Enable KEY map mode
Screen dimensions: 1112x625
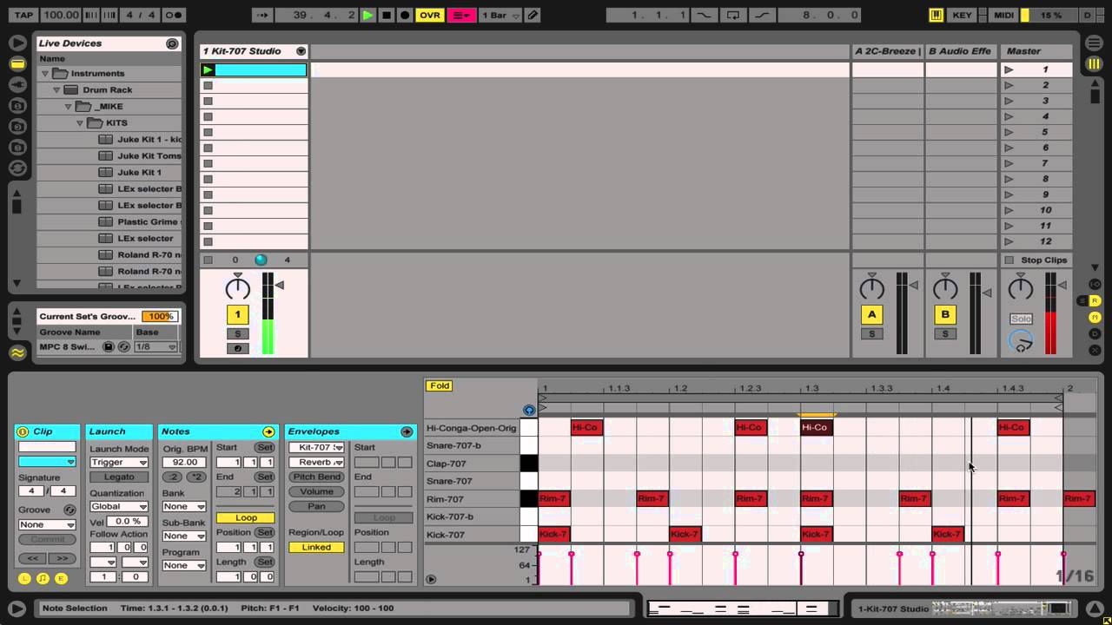tap(962, 15)
